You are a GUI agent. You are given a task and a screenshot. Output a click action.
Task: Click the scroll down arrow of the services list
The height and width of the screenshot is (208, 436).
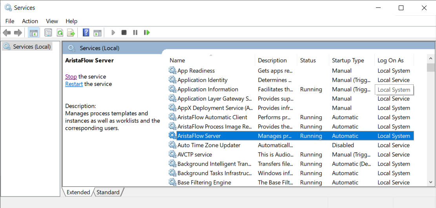431,182
